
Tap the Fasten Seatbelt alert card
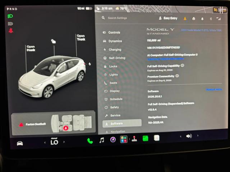tap(54, 124)
